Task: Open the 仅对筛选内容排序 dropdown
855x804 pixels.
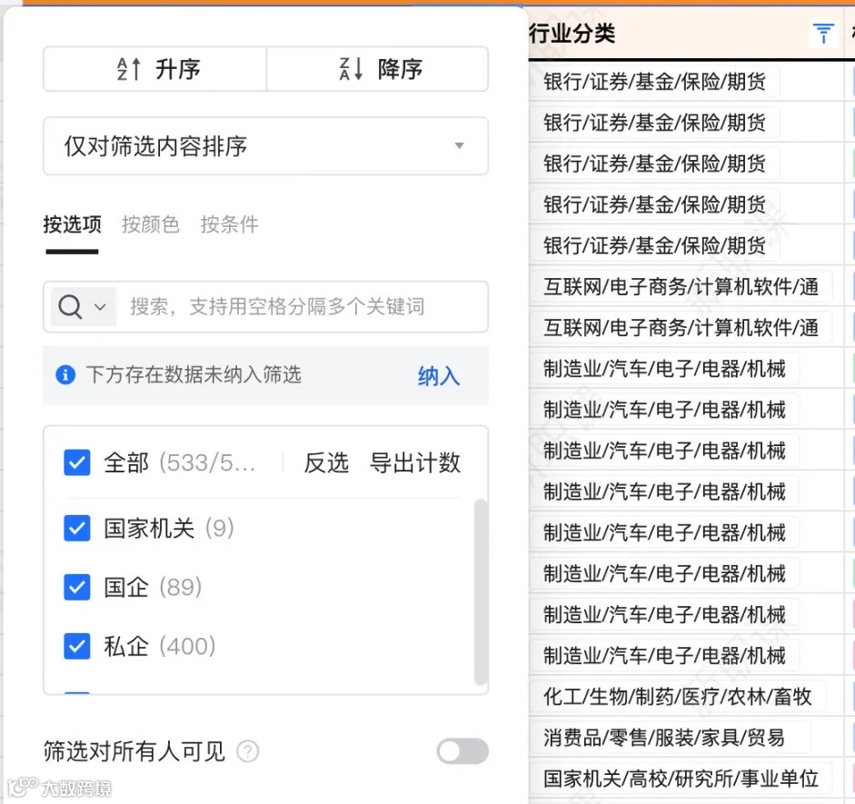Action: pos(265,145)
